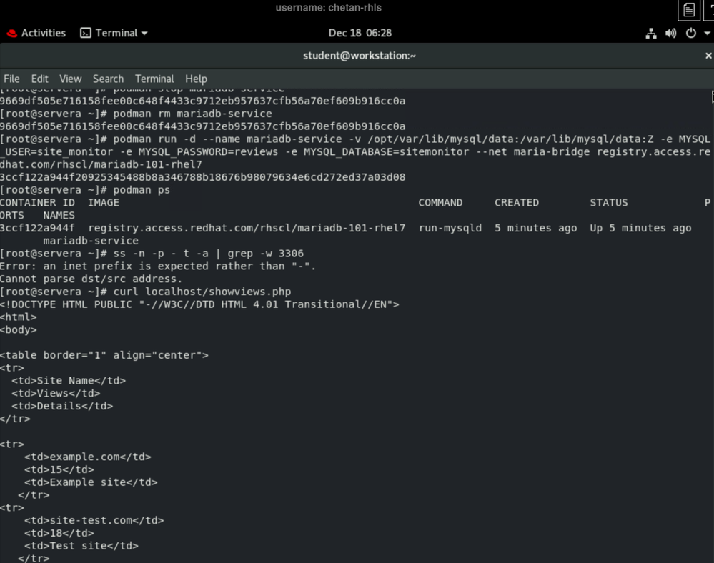This screenshot has width=714, height=563.
Task: Open the File menu
Action: click(x=11, y=79)
